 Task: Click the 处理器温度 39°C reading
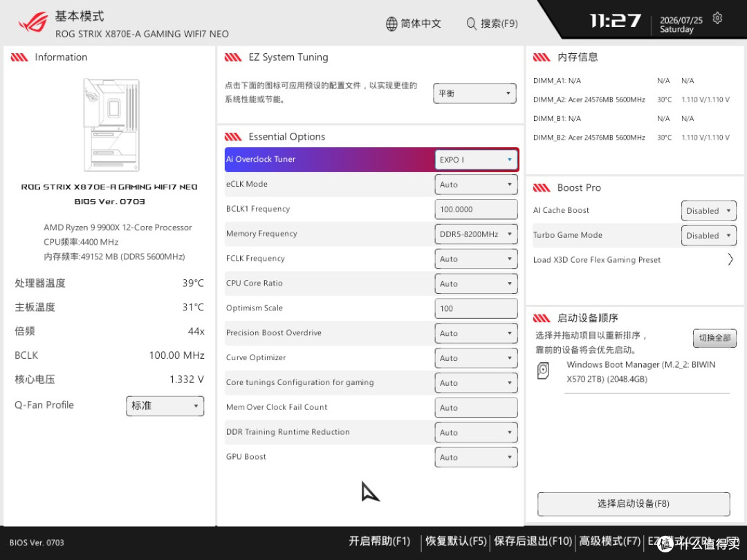(109, 283)
